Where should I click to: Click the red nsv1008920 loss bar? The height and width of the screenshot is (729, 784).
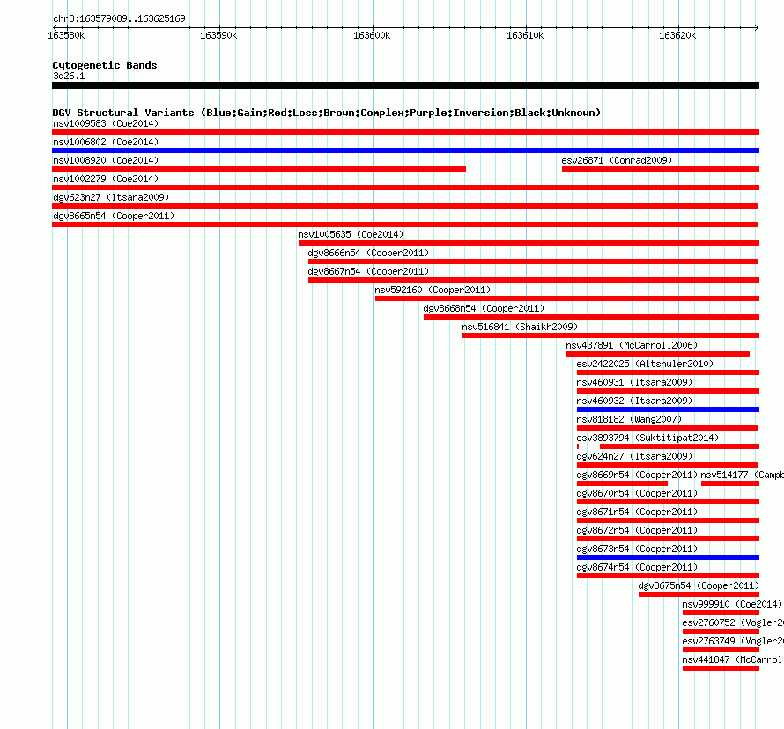[259, 169]
